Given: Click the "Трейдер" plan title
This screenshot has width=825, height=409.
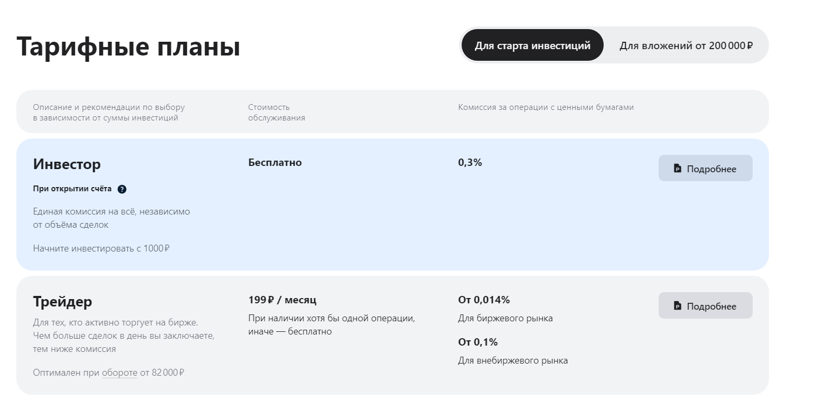Looking at the screenshot, I should [x=62, y=302].
